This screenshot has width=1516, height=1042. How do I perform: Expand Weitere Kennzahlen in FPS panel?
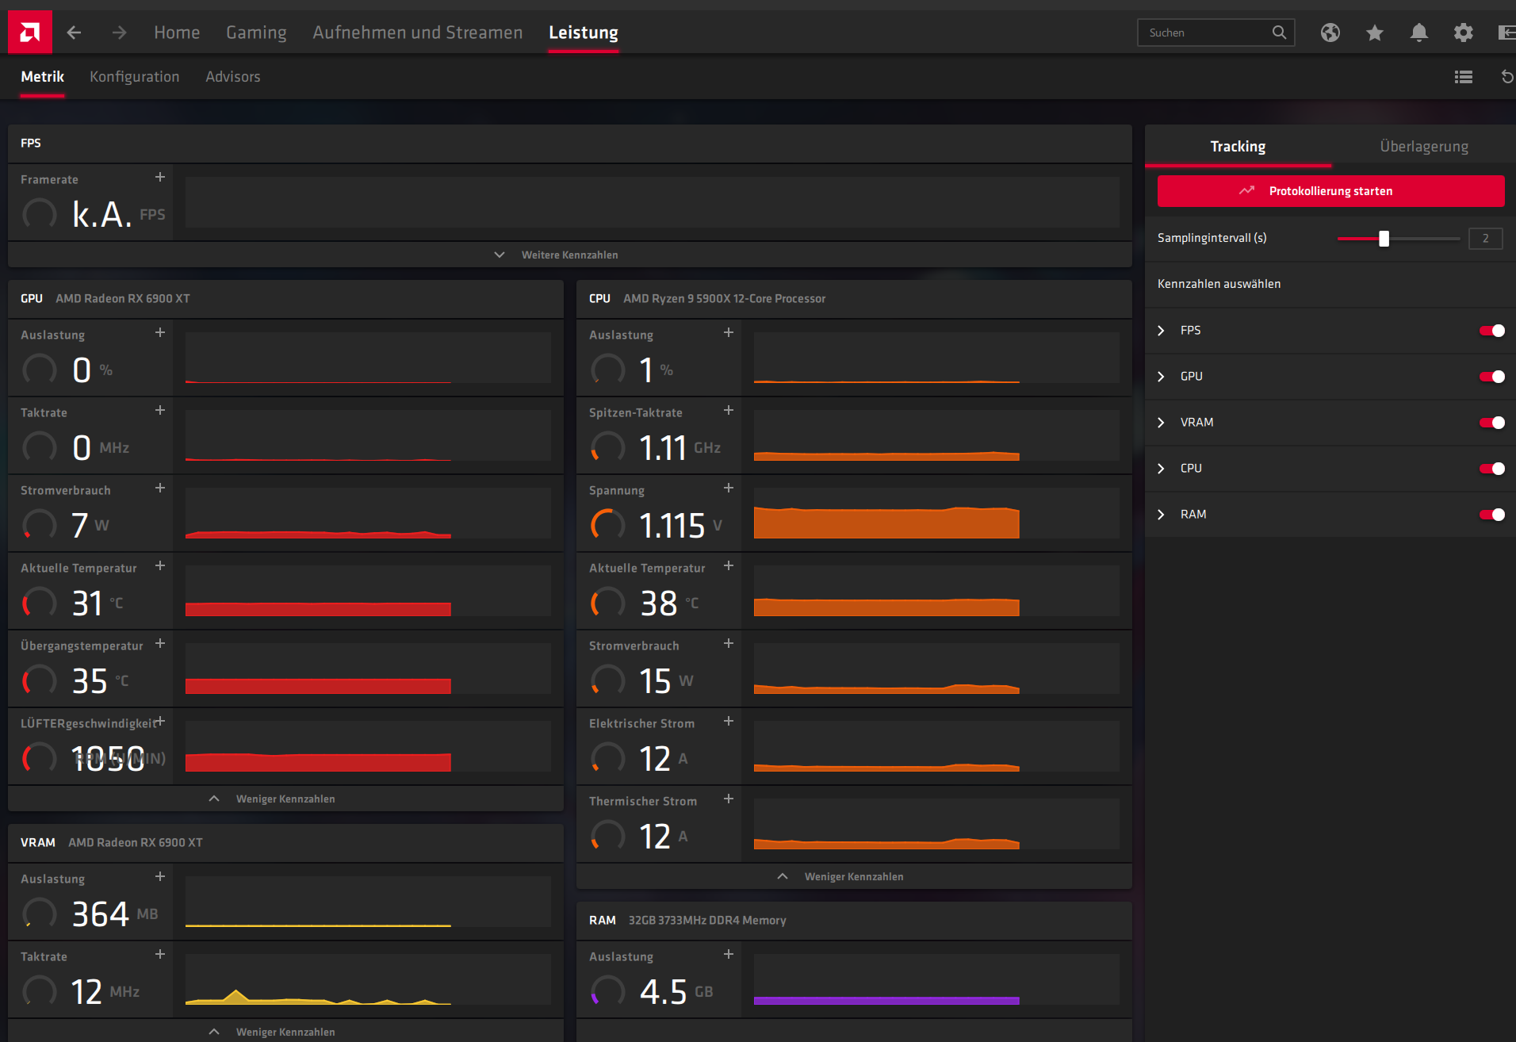click(570, 255)
